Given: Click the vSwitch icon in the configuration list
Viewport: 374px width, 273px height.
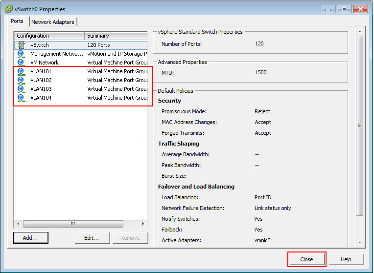Looking at the screenshot, I should point(21,45).
